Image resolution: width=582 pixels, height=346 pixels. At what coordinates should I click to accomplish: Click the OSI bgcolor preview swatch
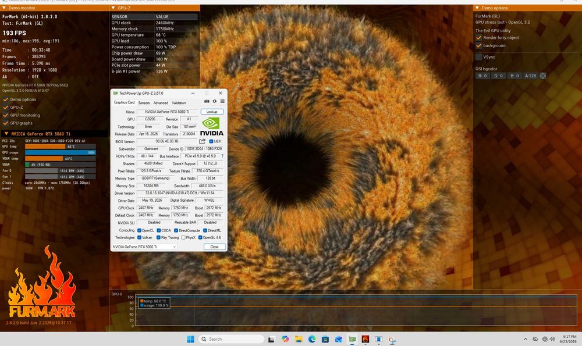point(543,76)
